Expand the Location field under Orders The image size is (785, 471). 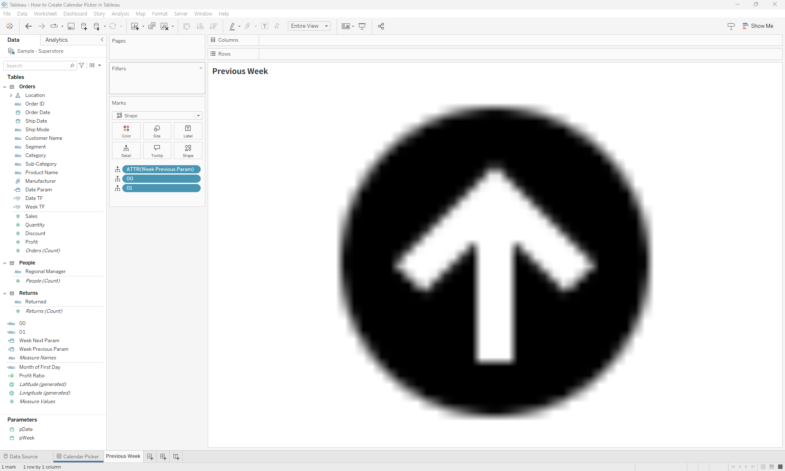click(11, 95)
